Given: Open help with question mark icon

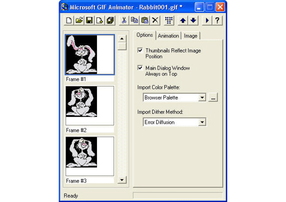Looking at the screenshot, I should (218, 20).
